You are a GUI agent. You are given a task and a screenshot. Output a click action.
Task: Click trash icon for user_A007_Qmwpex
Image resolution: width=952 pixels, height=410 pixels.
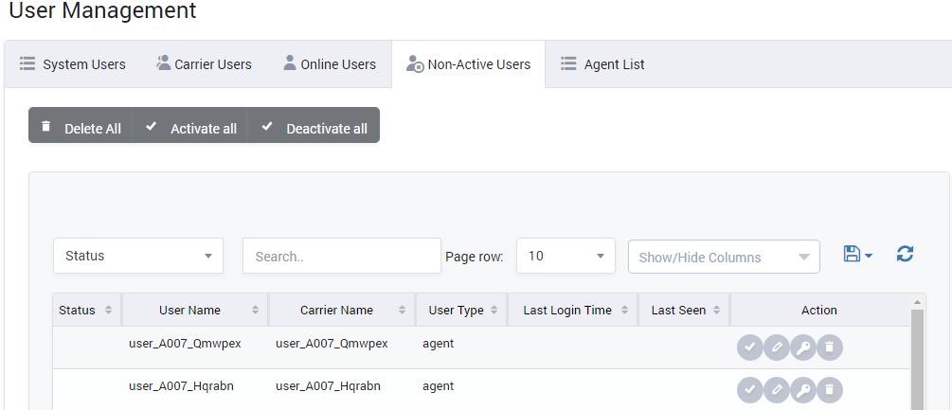pyautogui.click(x=829, y=348)
